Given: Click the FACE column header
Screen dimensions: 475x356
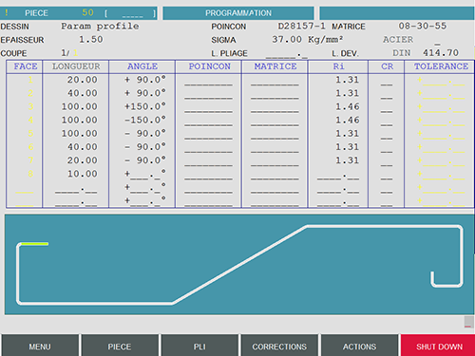Looking at the screenshot, I should pos(26,66).
